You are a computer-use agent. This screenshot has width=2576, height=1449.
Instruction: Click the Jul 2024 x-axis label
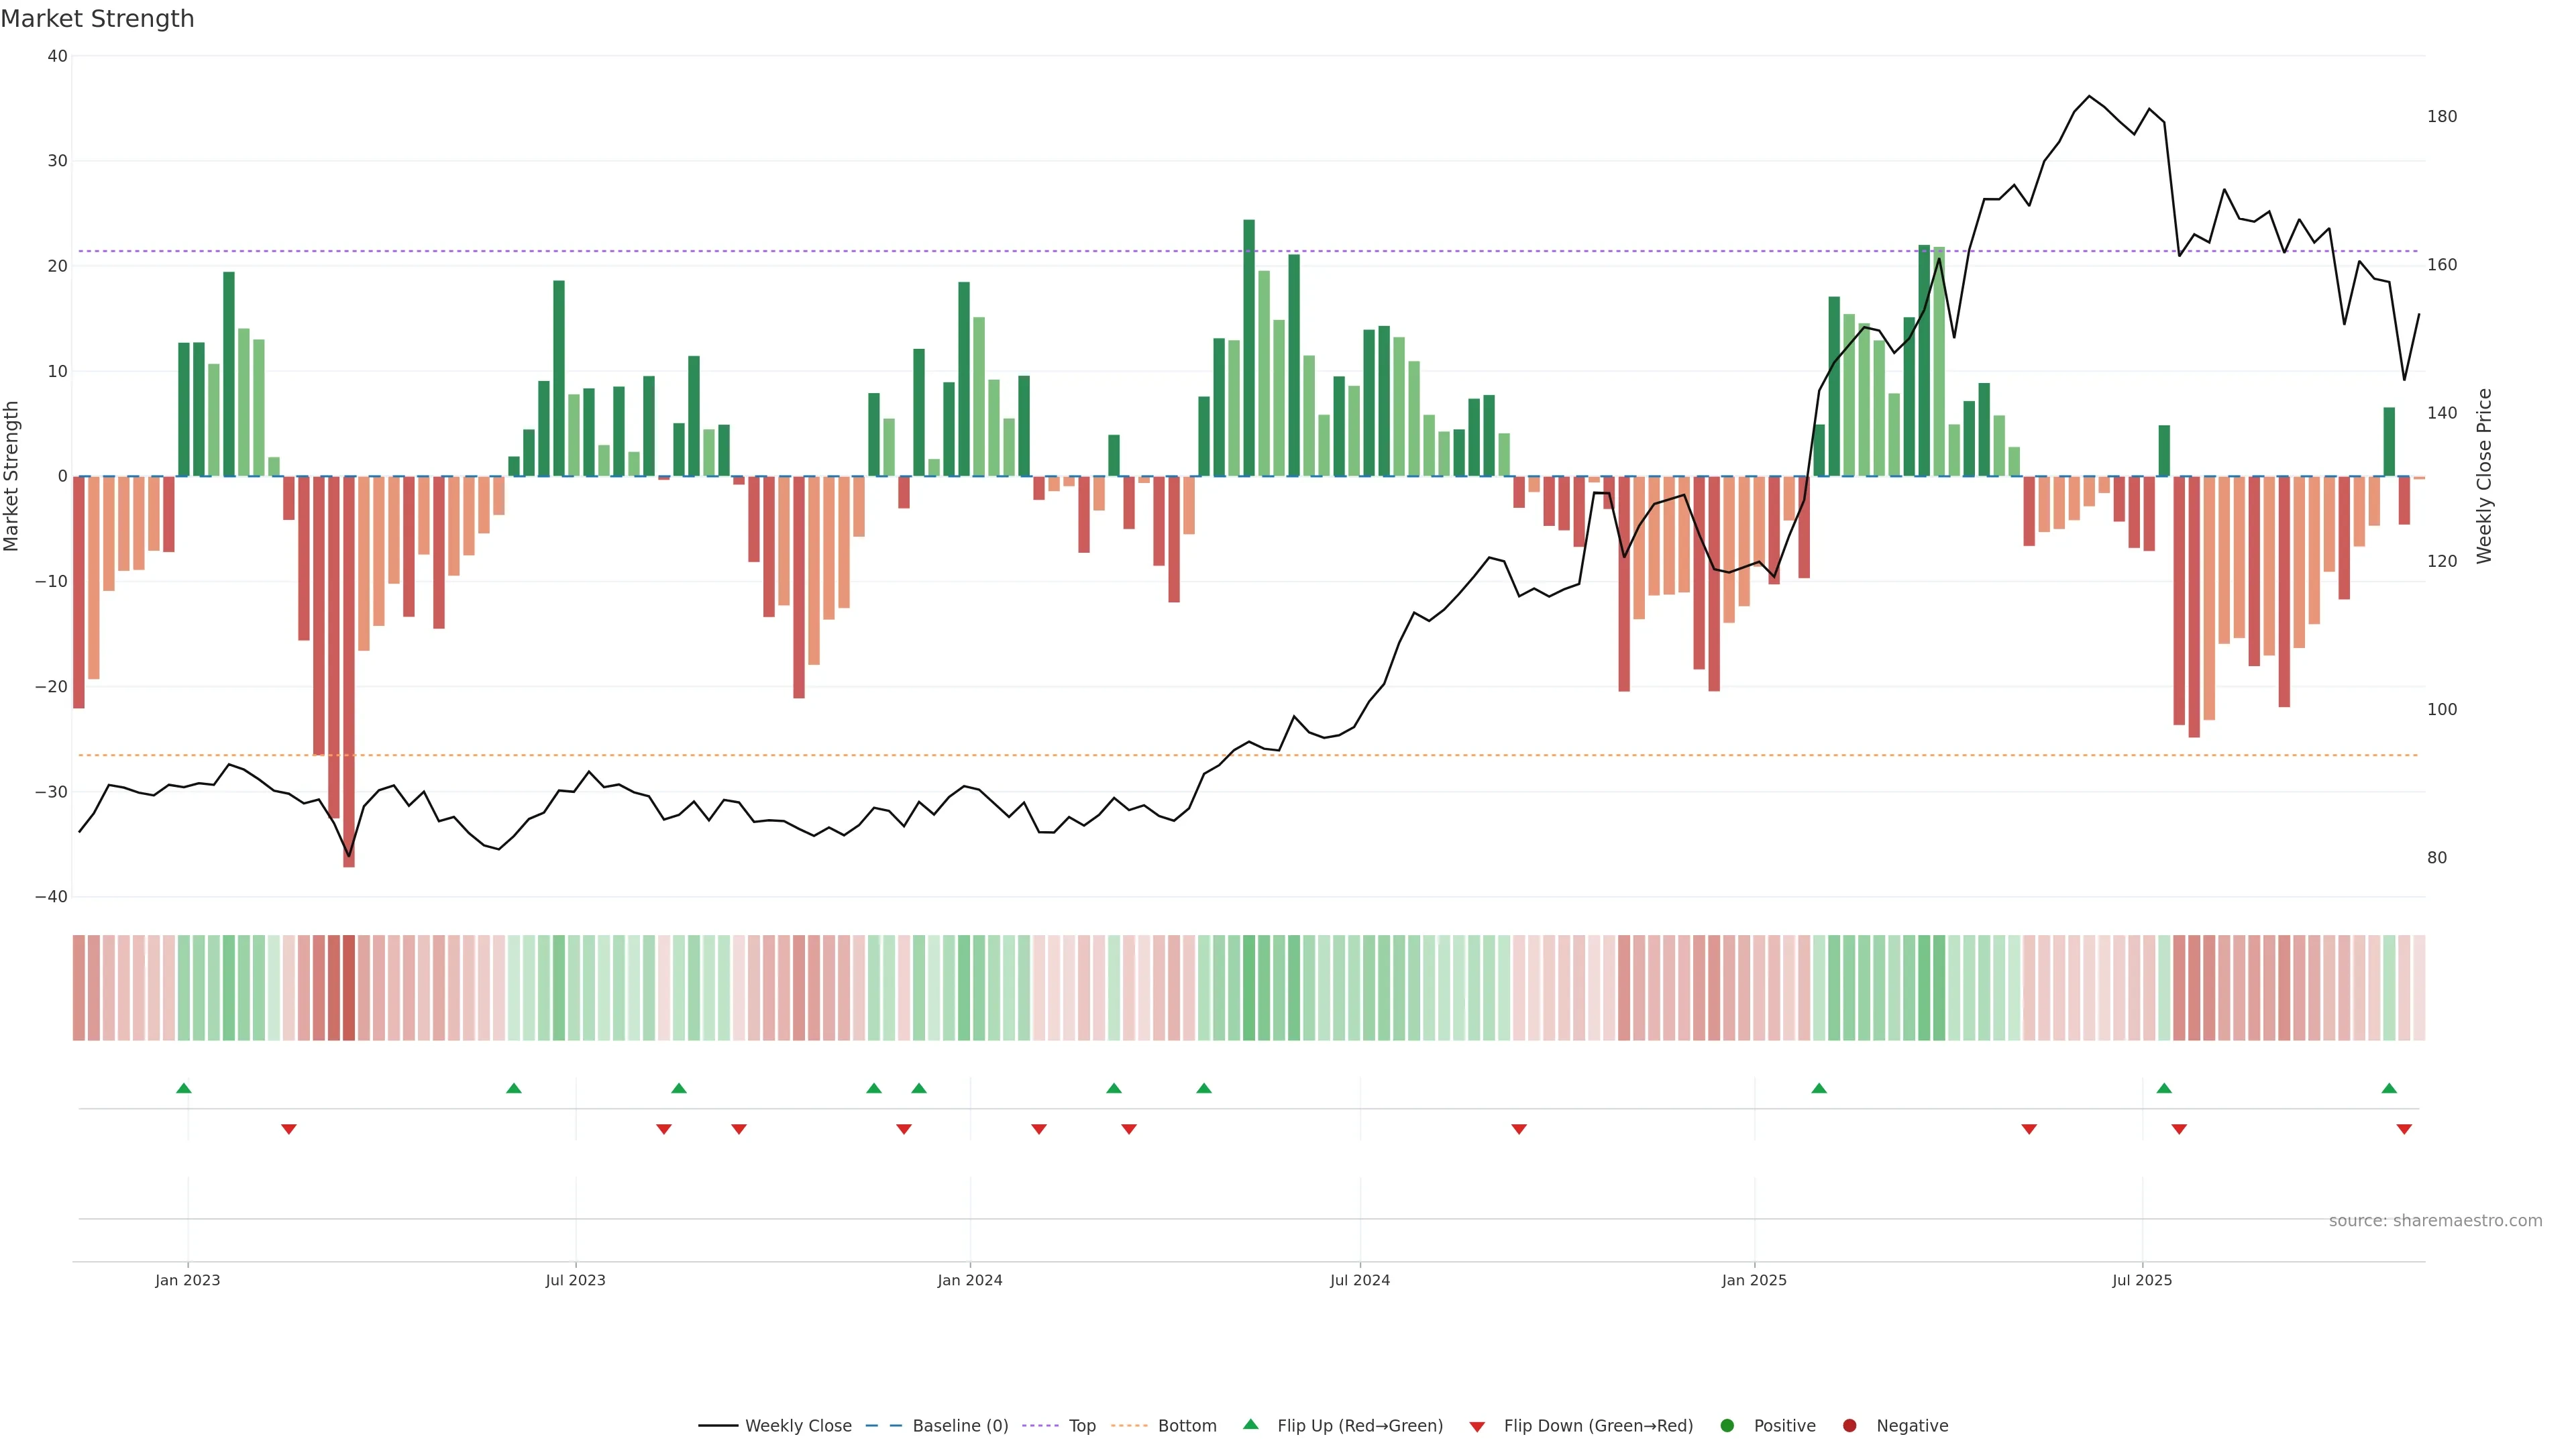[x=1359, y=1280]
